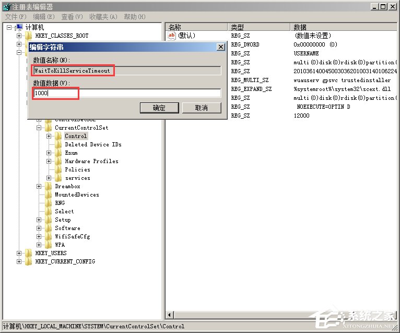Click the HKEY_USERS folder icon
The width and height of the screenshot is (400, 333).
[28, 253]
